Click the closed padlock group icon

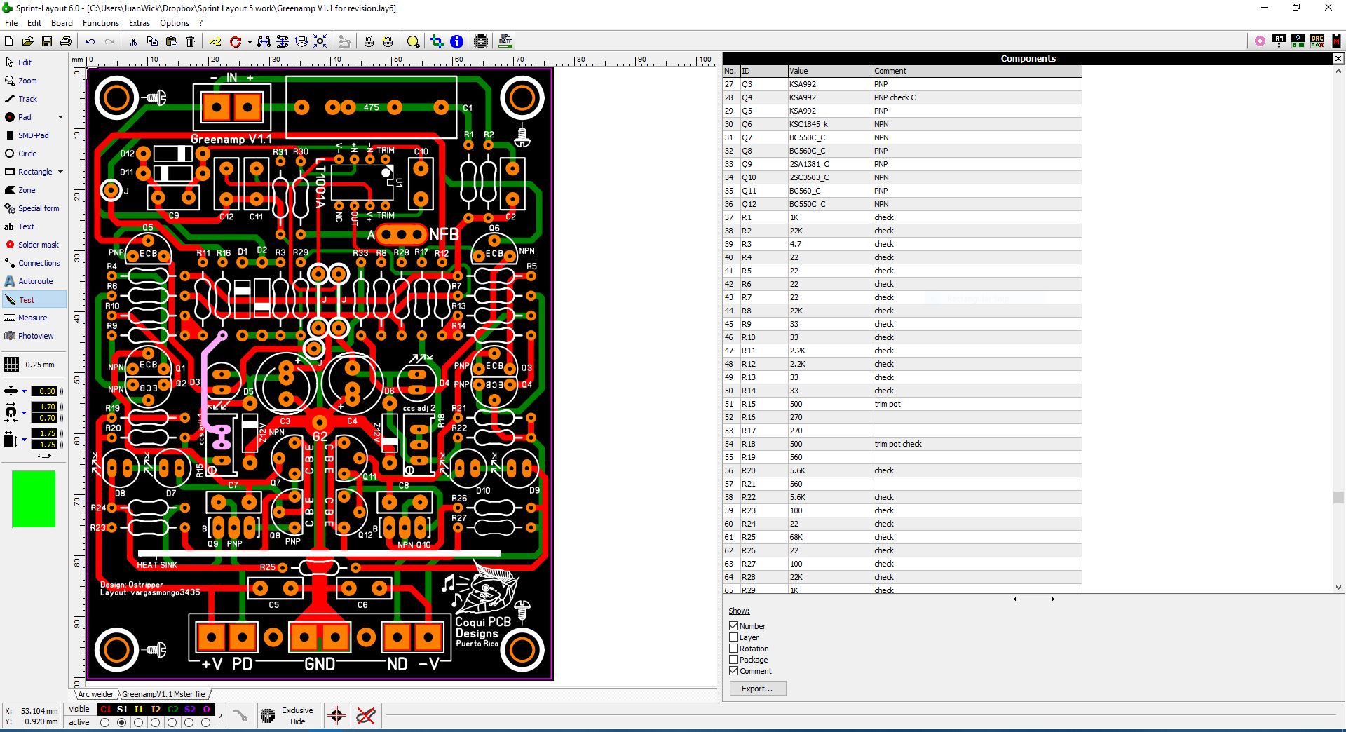[369, 41]
